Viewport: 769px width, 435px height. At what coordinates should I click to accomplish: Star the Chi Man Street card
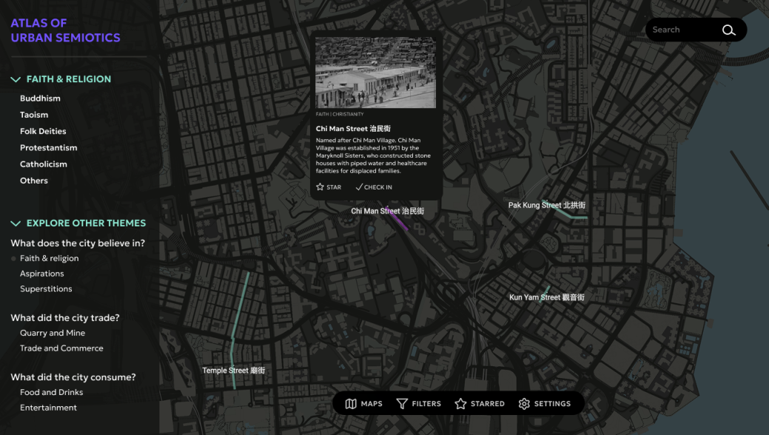point(329,187)
